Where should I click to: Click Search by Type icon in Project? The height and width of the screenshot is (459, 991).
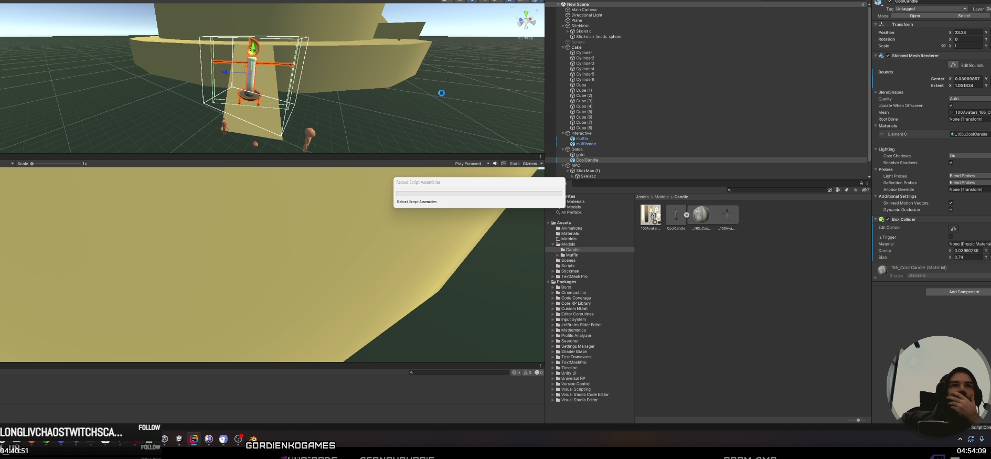838,190
